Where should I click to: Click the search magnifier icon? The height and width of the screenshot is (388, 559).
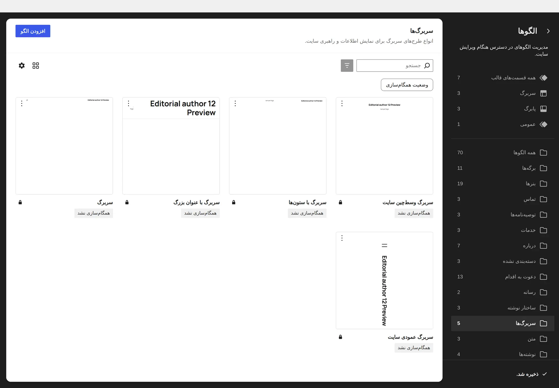427,65
